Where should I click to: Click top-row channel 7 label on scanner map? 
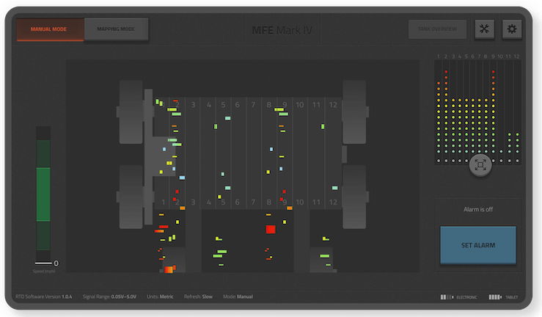(x=253, y=105)
